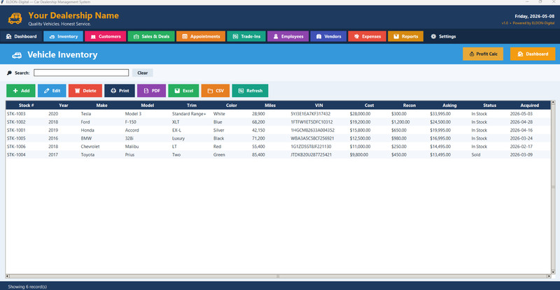Sort by Recon column header
The height and width of the screenshot is (290, 560).
click(x=409, y=106)
